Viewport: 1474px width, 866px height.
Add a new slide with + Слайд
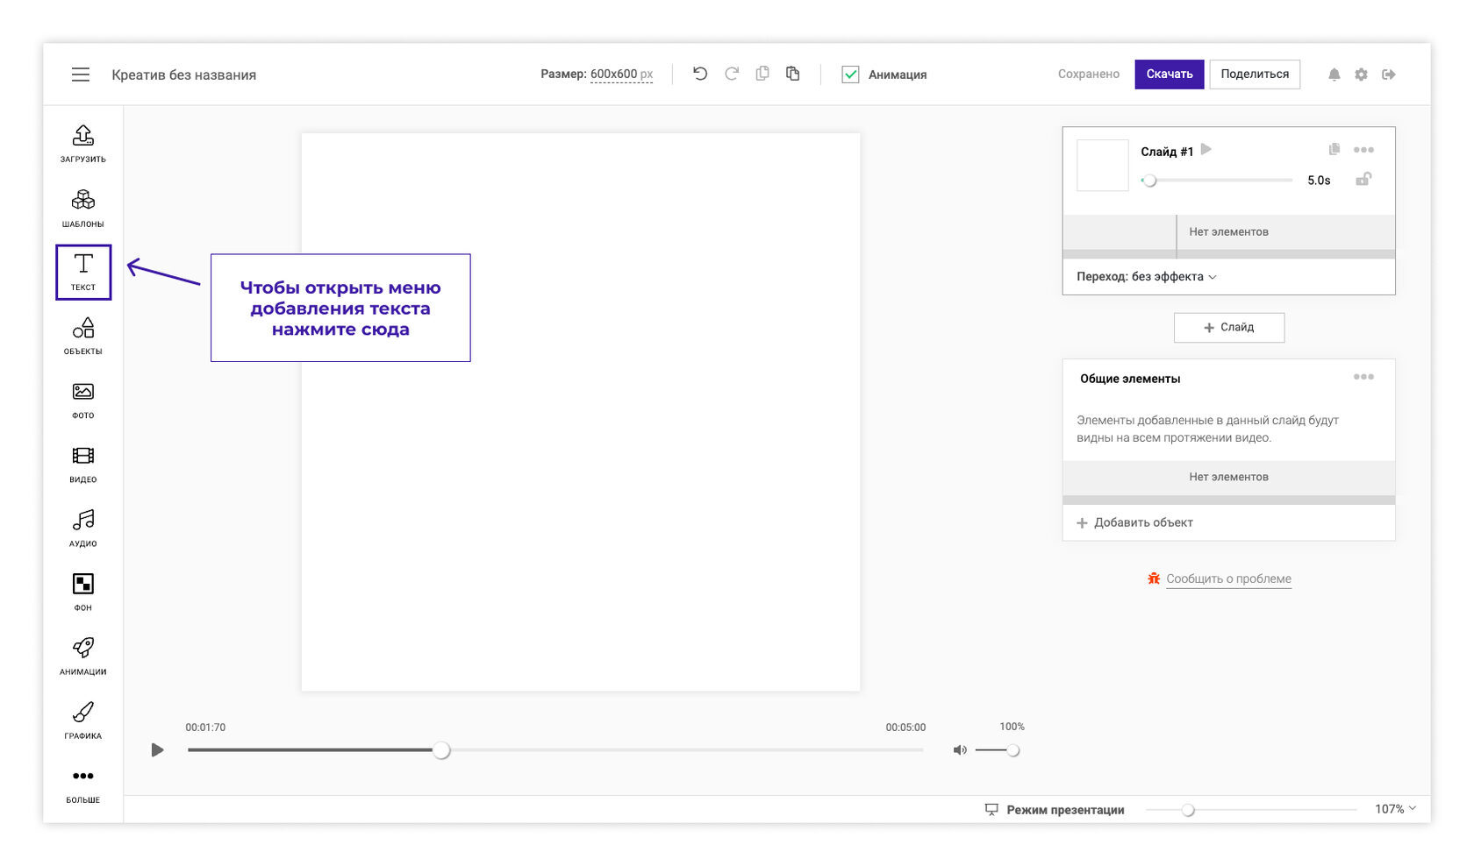1229,327
